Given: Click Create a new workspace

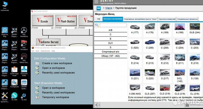Looking at the screenshot, I should (x=57, y=63).
